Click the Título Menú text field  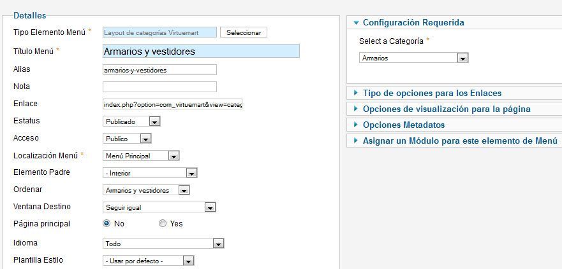[201, 51]
